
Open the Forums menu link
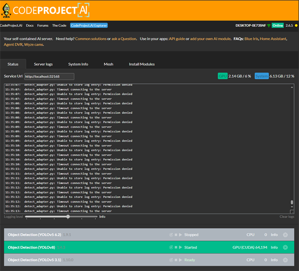[43, 25]
